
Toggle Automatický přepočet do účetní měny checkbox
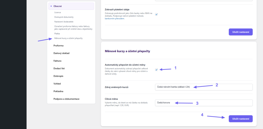(156, 70)
